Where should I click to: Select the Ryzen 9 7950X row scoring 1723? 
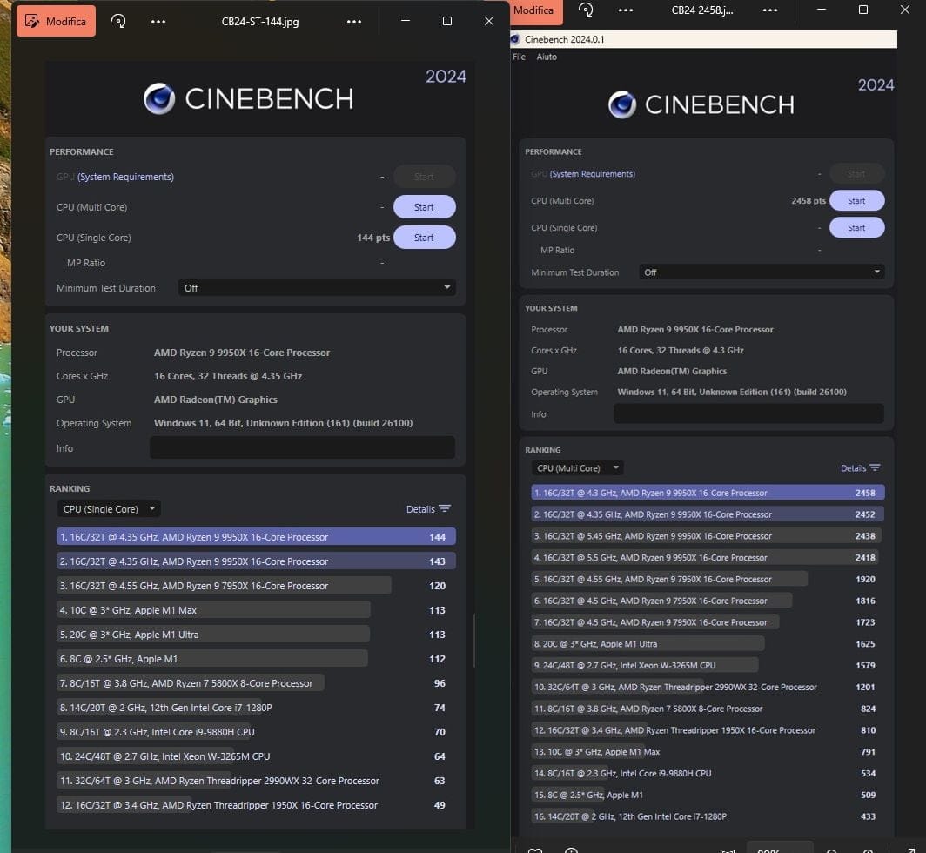pyautogui.click(x=708, y=622)
